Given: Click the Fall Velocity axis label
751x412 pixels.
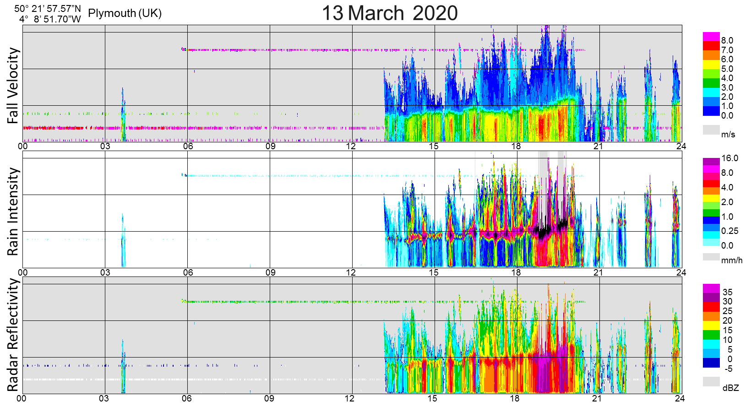Looking at the screenshot, I should [x=13, y=86].
